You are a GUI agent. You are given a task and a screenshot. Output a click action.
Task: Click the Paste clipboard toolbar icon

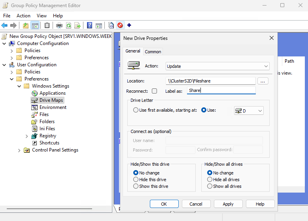47,25
